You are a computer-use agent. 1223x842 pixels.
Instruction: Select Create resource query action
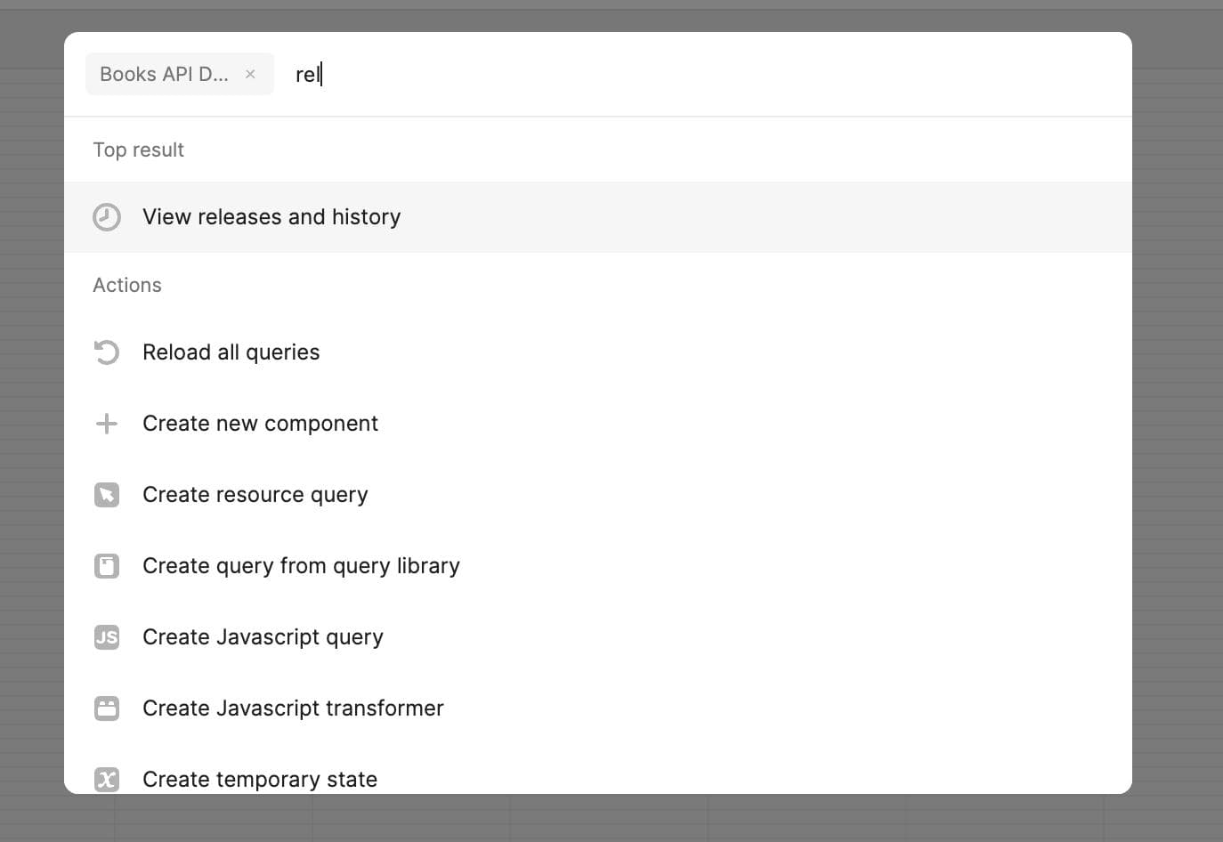[255, 495]
